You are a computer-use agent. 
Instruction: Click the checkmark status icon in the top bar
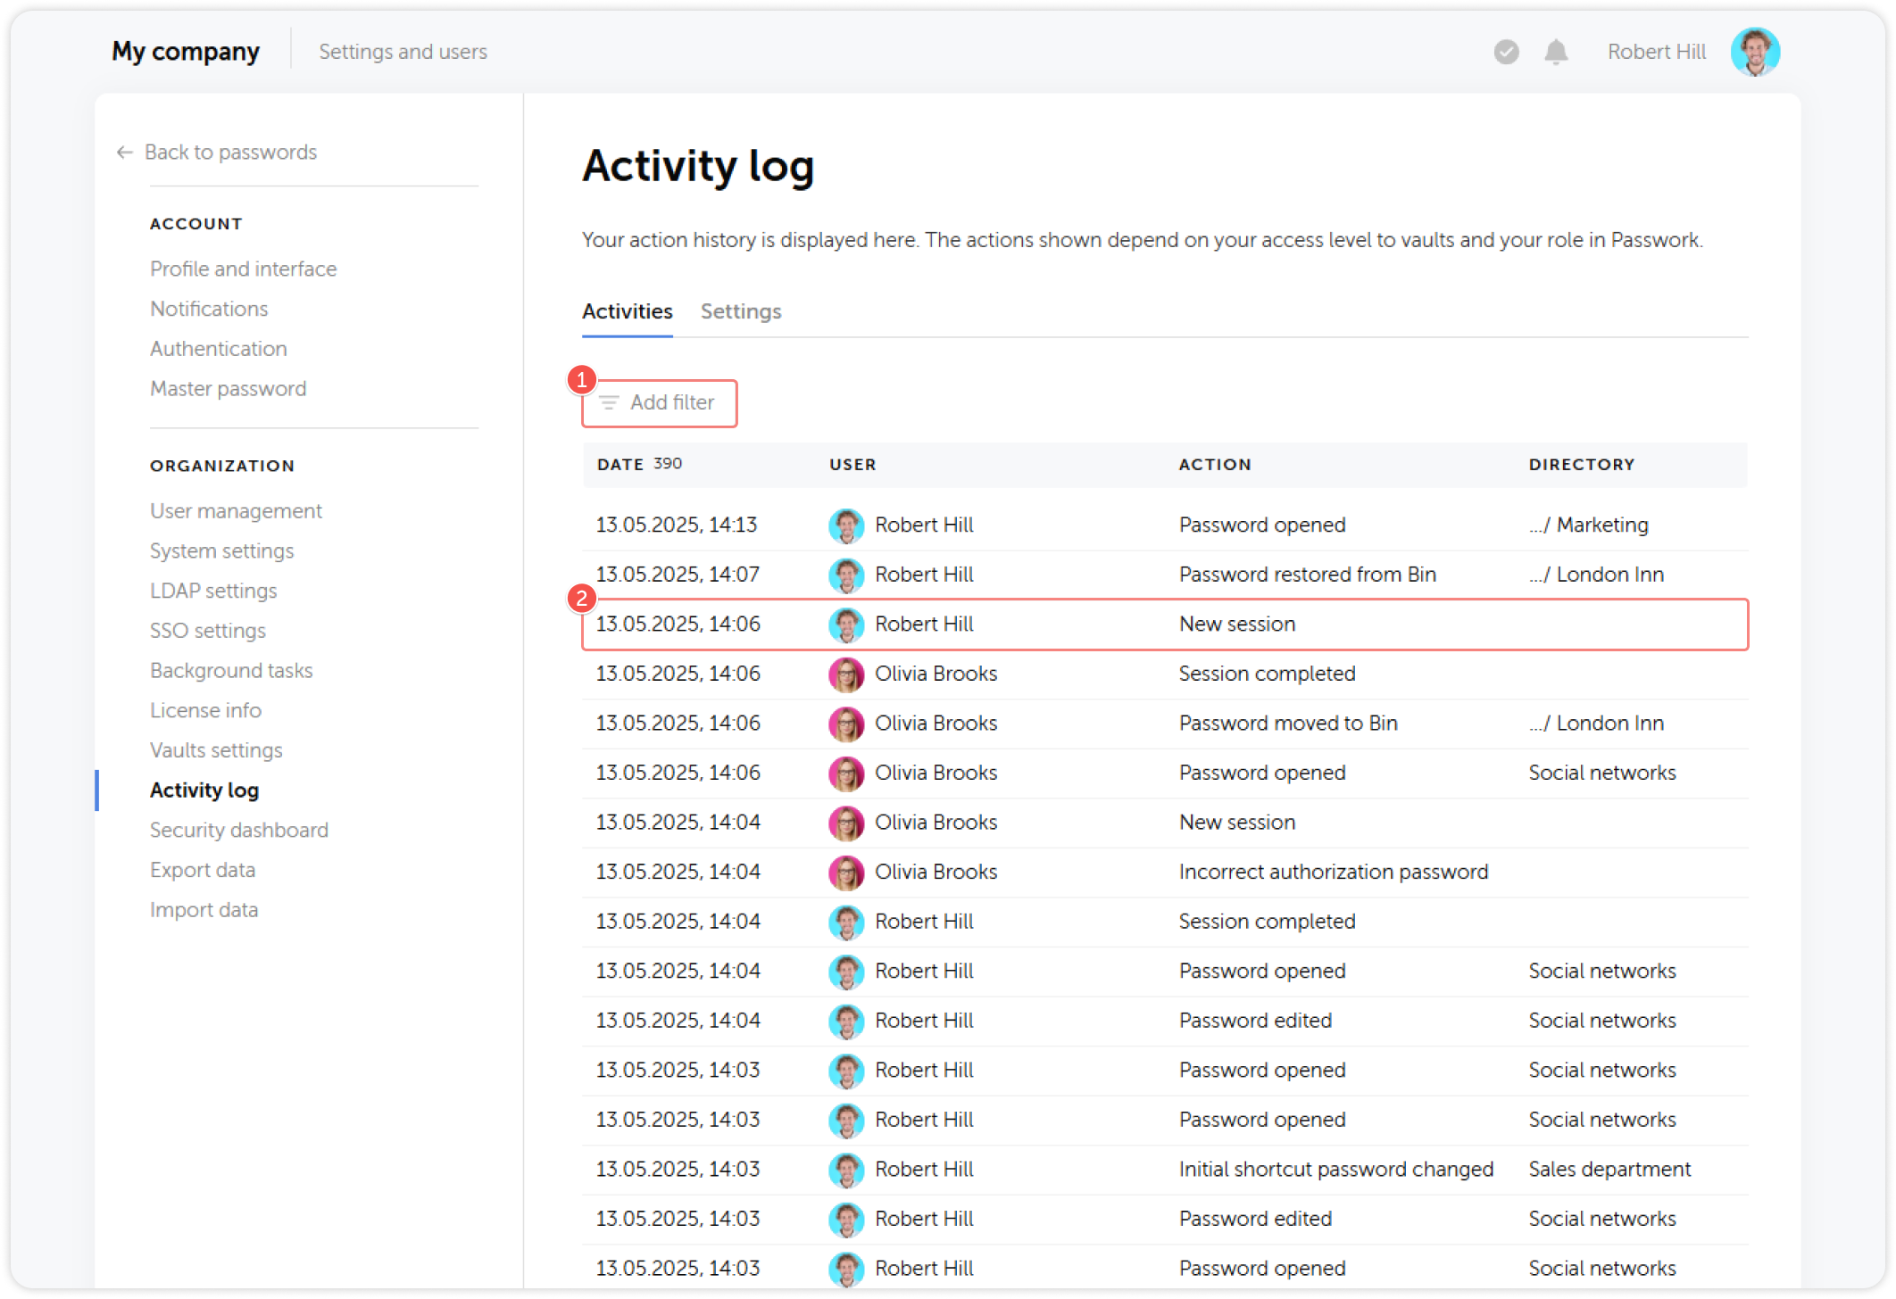click(x=1505, y=53)
